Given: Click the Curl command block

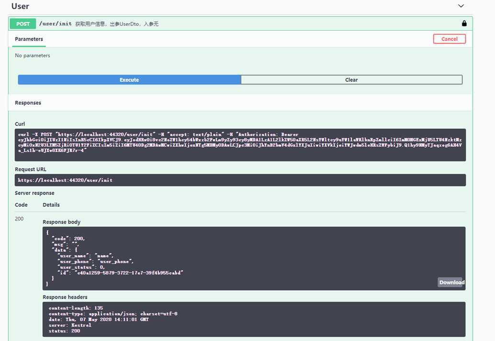Looking at the screenshot, I should (240, 145).
